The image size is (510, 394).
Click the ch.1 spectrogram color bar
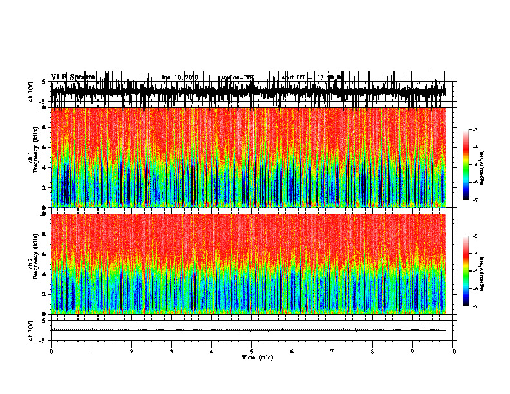466,165
